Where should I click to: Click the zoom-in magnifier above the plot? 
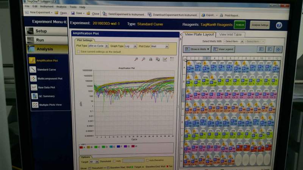pyautogui.click(x=136, y=59)
